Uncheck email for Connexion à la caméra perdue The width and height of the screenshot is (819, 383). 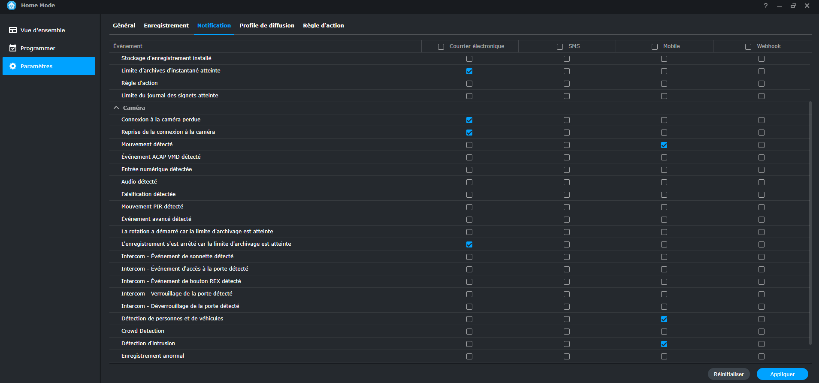469,120
